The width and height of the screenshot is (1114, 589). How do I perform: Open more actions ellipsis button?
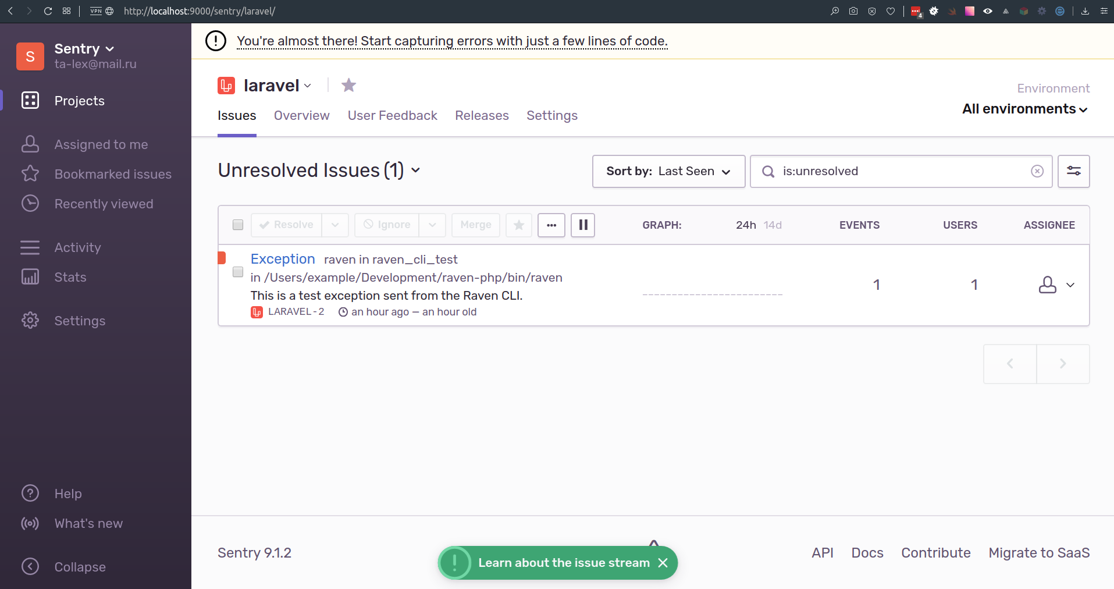(551, 225)
